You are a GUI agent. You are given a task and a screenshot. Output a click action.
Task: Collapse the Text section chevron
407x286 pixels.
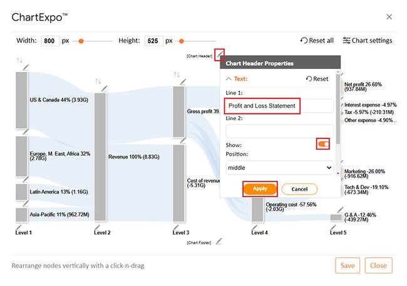coord(229,79)
